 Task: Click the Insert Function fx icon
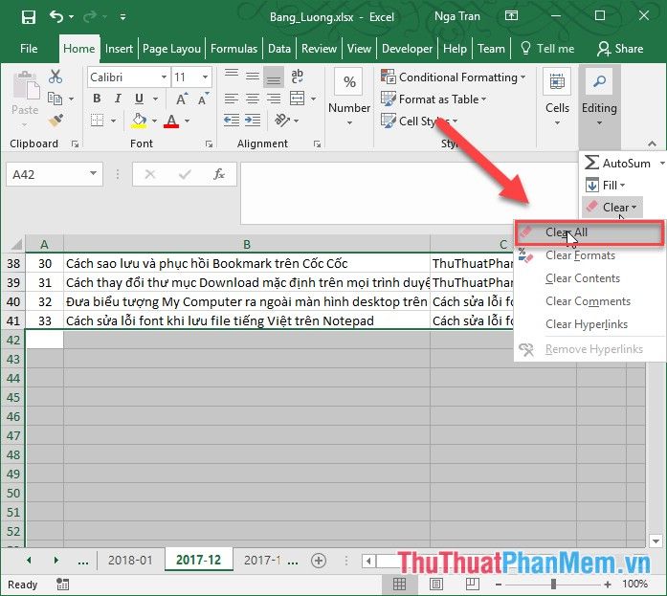pyautogui.click(x=218, y=174)
